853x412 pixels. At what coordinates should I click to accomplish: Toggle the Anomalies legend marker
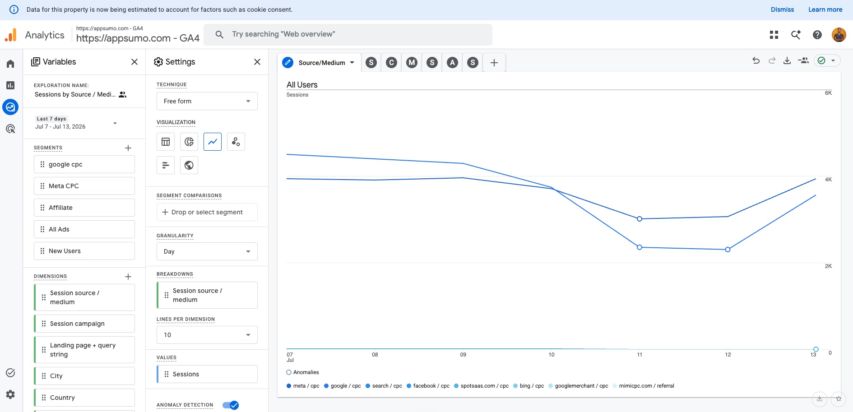tap(289, 372)
